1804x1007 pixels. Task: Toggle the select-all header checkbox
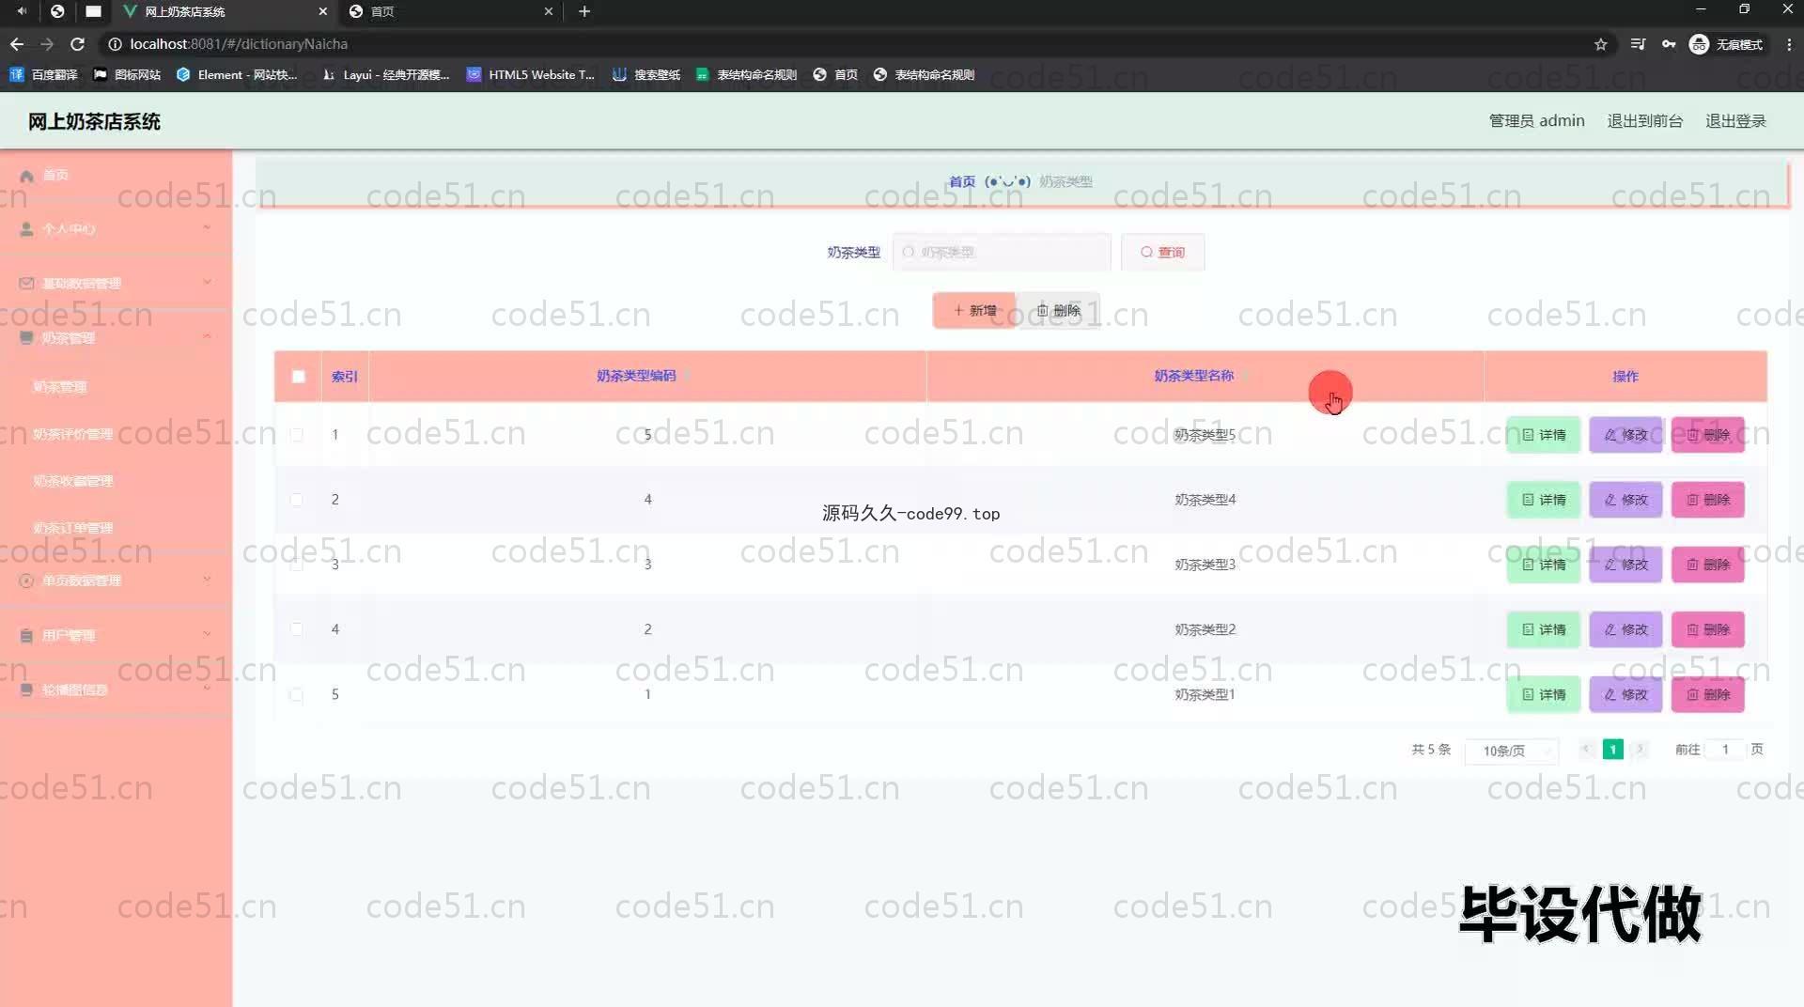pyautogui.click(x=298, y=376)
